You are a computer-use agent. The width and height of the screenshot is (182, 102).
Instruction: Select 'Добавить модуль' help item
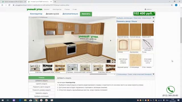click(x=42, y=81)
